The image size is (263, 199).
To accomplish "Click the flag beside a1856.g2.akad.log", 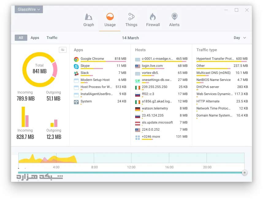I will point(138,102).
